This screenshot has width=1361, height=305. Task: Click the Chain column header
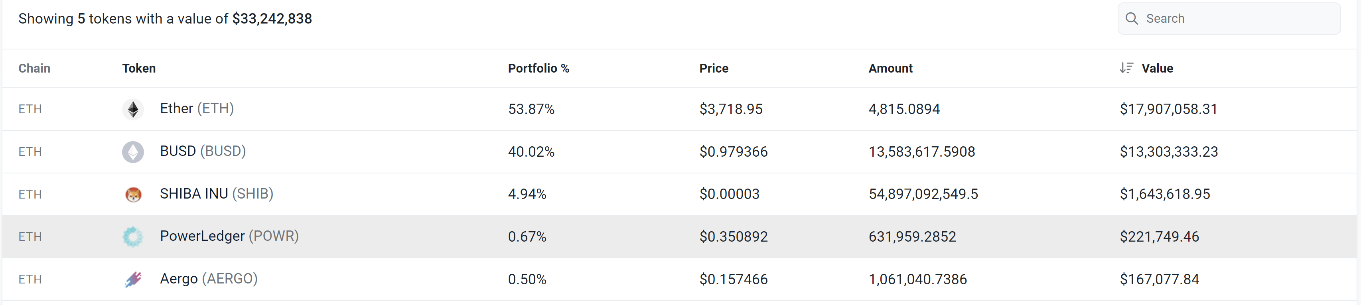point(34,68)
